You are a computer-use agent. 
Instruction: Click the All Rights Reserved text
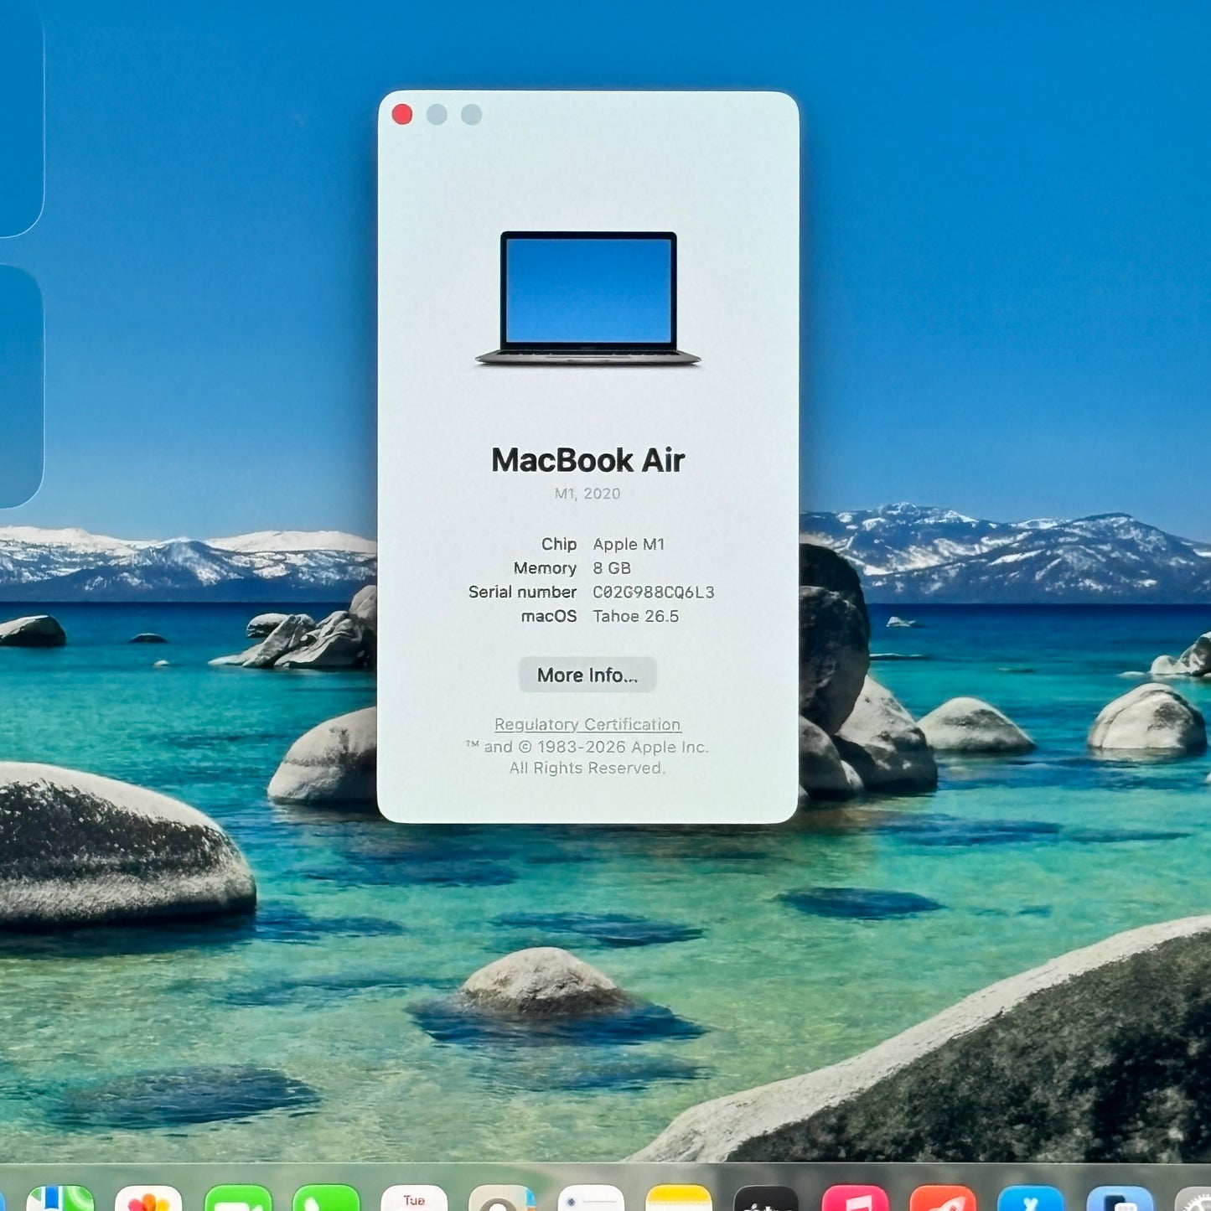[587, 768]
